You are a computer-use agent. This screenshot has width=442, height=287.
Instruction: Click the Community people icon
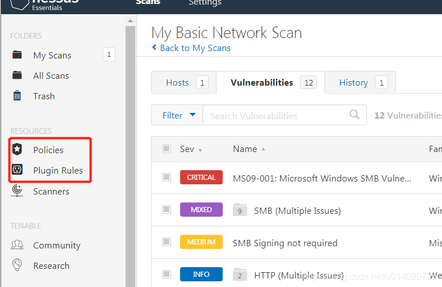[17, 245]
